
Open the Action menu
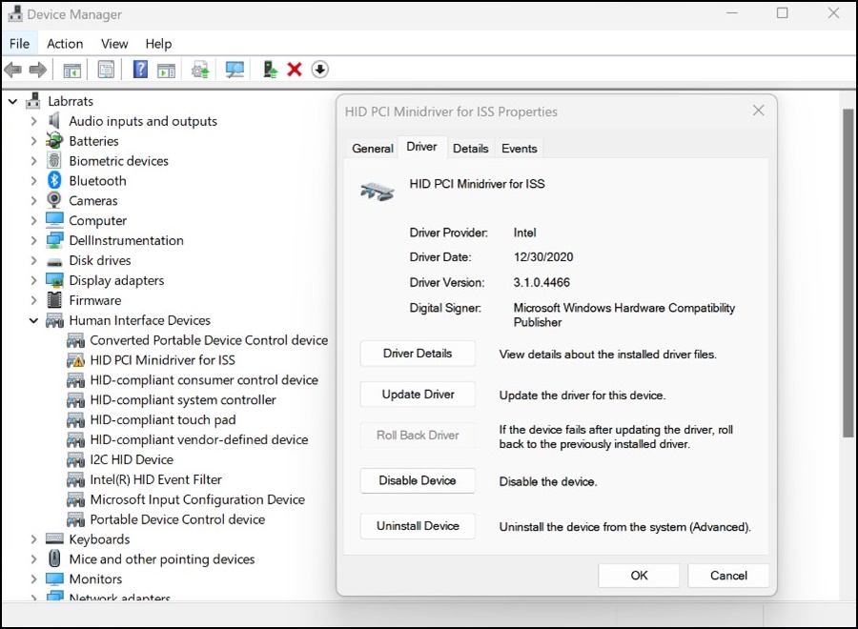(x=65, y=43)
